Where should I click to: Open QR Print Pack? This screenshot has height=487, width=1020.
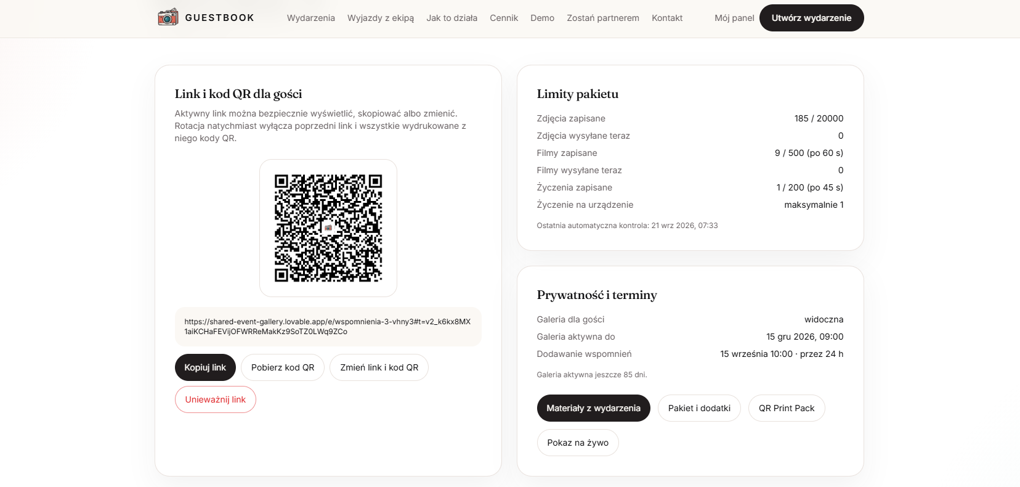pos(787,408)
